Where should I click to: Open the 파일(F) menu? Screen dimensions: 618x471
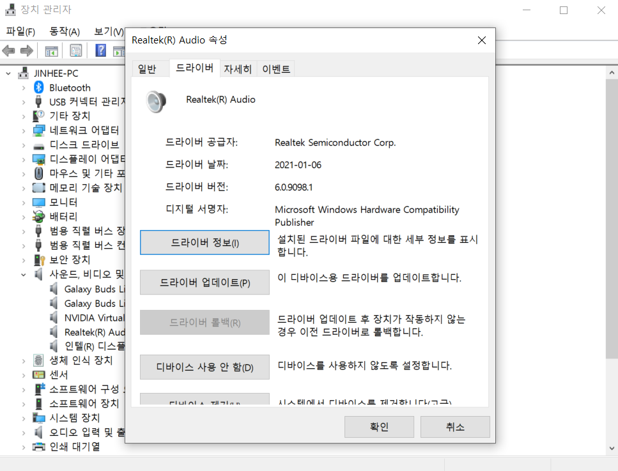point(20,31)
